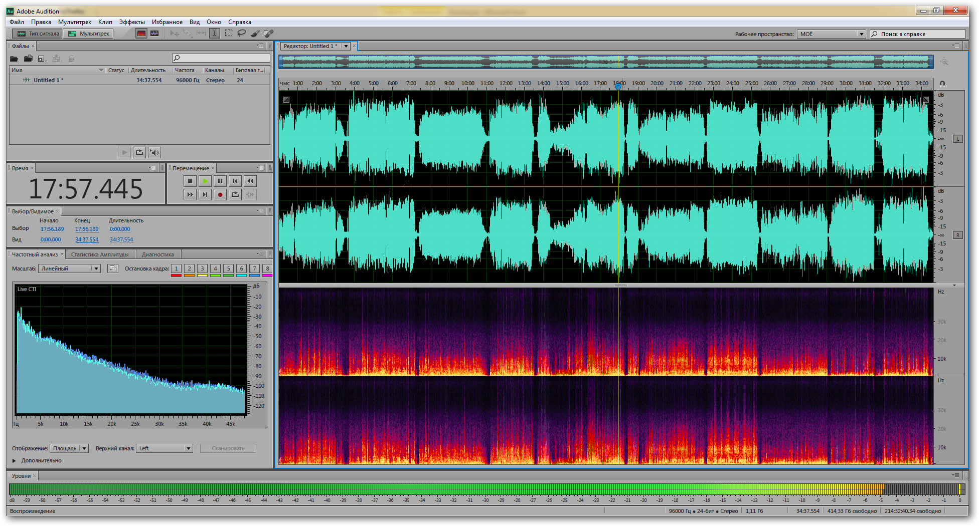
Task: Click the Open File folder icon
Action: 14,59
